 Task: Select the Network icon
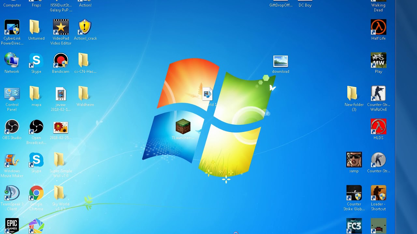(x=12, y=60)
